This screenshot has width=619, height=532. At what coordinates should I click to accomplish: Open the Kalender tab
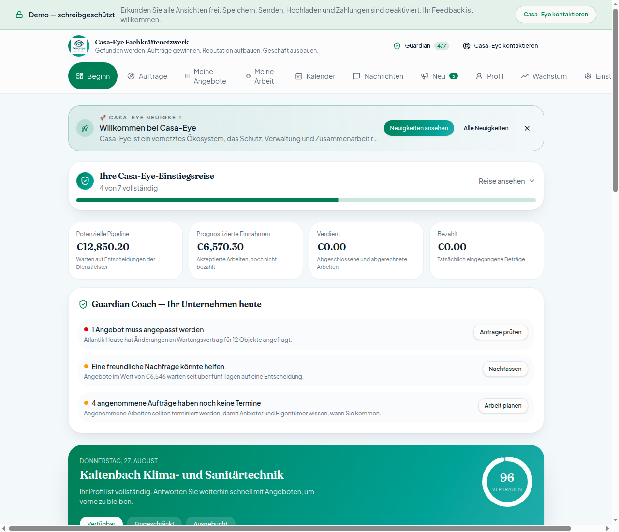[315, 76]
